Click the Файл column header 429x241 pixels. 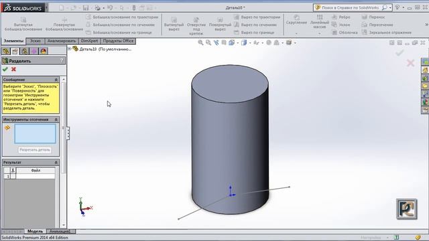pyautogui.click(x=36, y=171)
